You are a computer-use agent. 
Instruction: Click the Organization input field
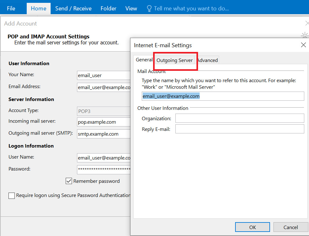240,118
